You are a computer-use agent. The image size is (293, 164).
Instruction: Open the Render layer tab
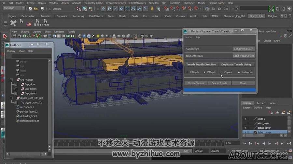click(260, 103)
